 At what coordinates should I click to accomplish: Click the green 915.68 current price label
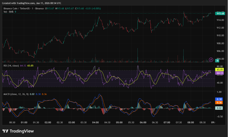tap(220, 14)
